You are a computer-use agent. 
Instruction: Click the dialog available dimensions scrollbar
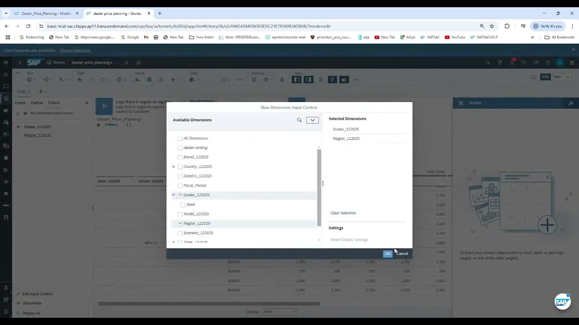pyautogui.click(x=319, y=187)
